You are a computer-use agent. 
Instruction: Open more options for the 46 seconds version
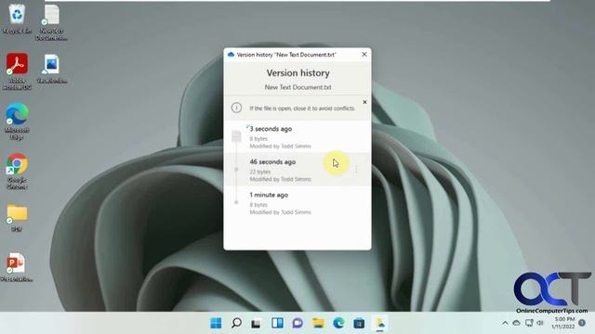356,169
